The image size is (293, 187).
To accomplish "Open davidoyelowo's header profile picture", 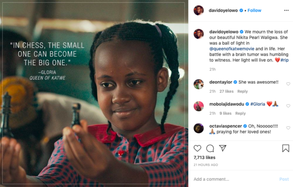I will tap(198, 10).
